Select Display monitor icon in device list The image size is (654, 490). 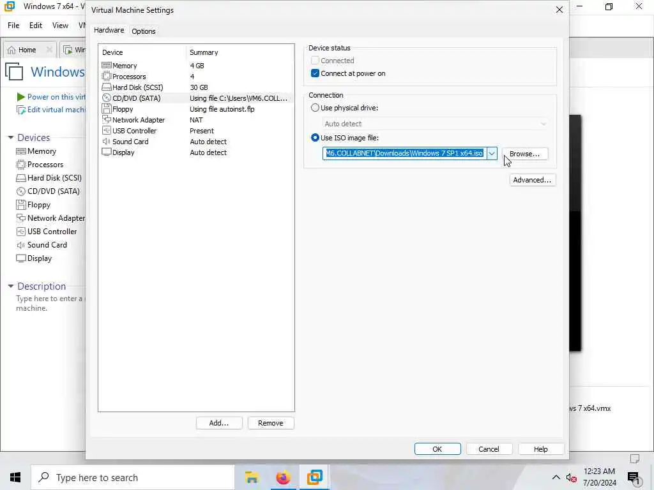click(x=107, y=152)
